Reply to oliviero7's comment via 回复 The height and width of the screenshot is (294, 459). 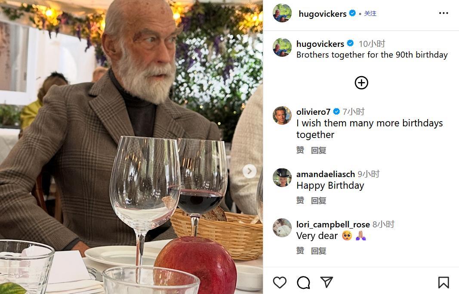click(x=319, y=150)
